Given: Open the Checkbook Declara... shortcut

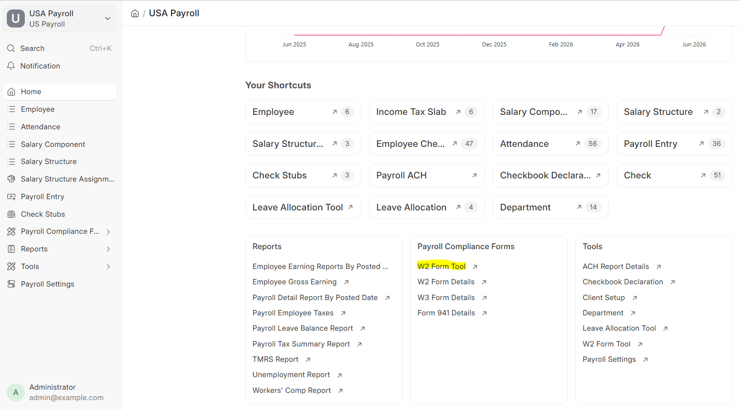Looking at the screenshot, I should coord(550,175).
